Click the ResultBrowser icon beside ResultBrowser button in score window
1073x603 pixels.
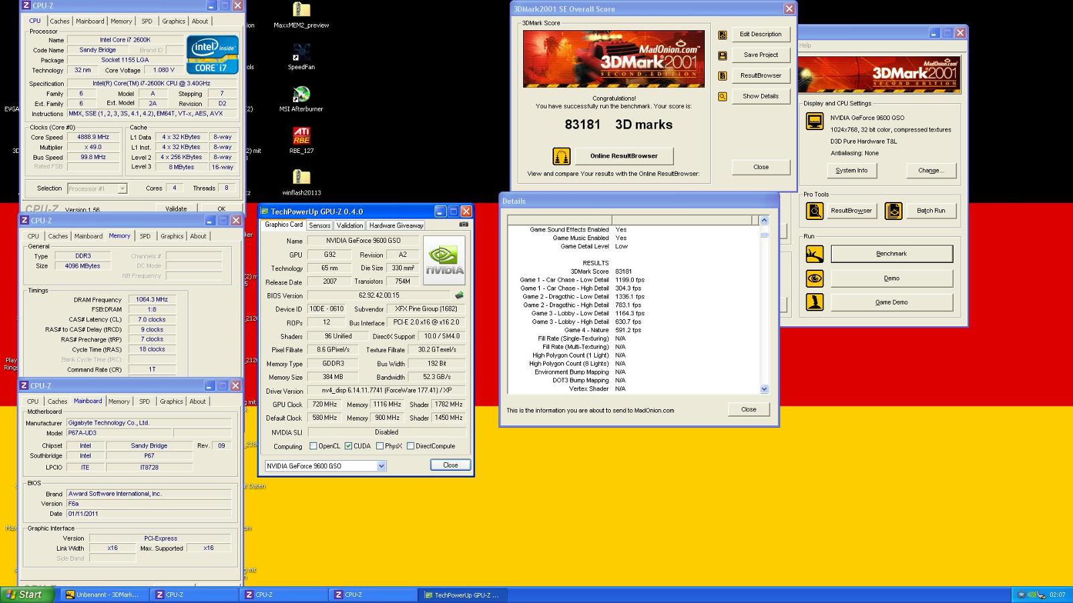tap(722, 76)
